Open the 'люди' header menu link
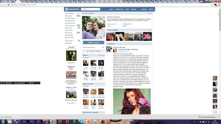The image size is (221, 124). pyautogui.click(x=111, y=9)
